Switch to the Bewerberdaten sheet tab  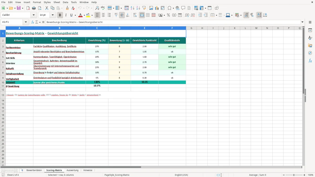click(x=34, y=170)
